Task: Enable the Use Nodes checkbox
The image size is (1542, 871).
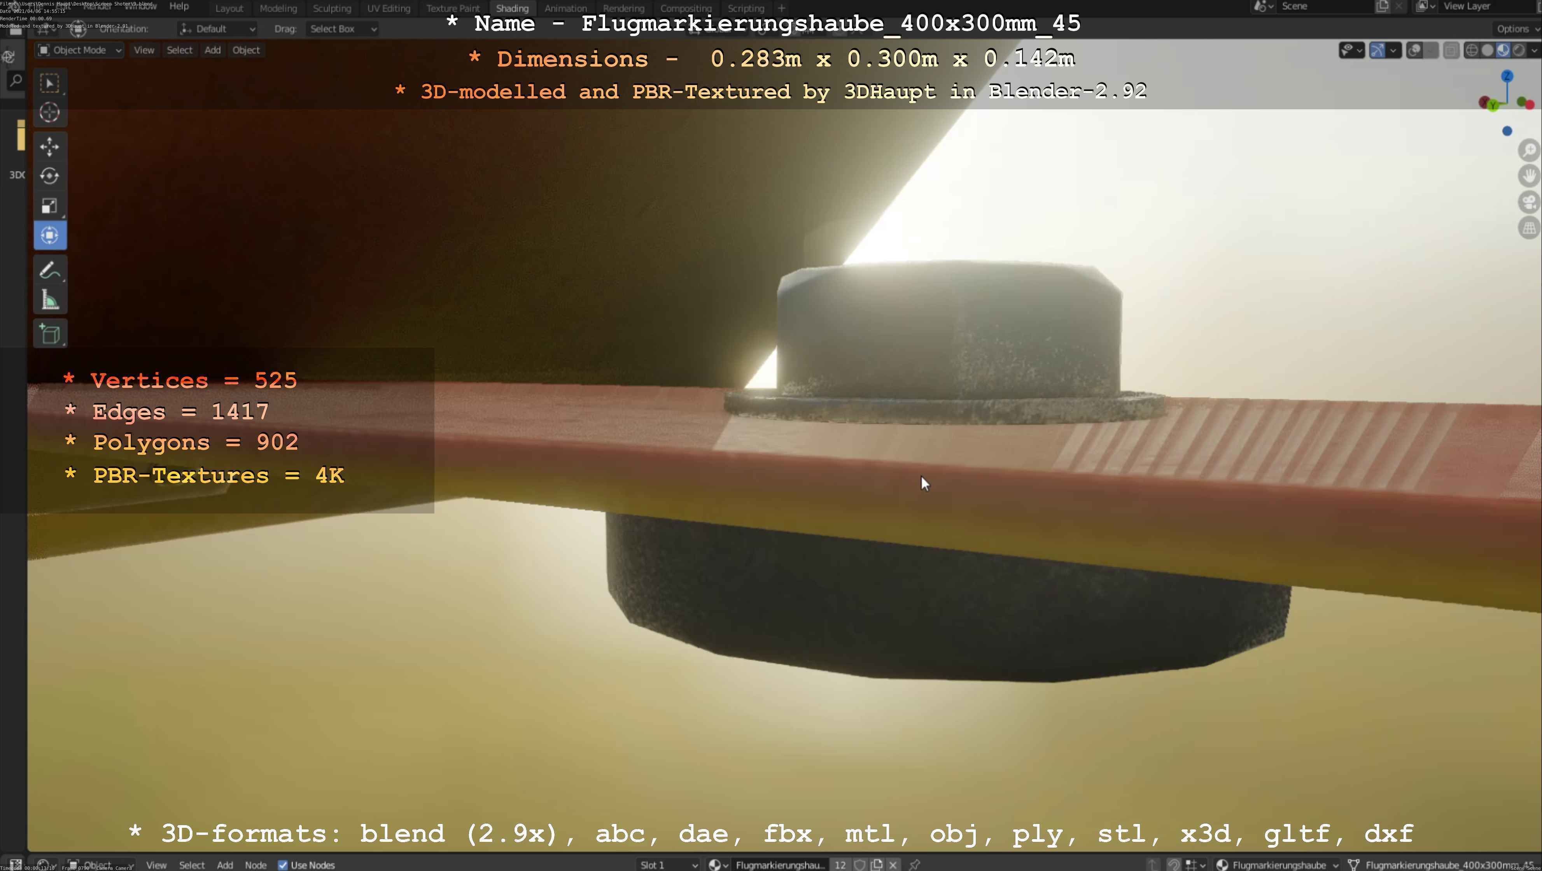Action: tap(283, 865)
